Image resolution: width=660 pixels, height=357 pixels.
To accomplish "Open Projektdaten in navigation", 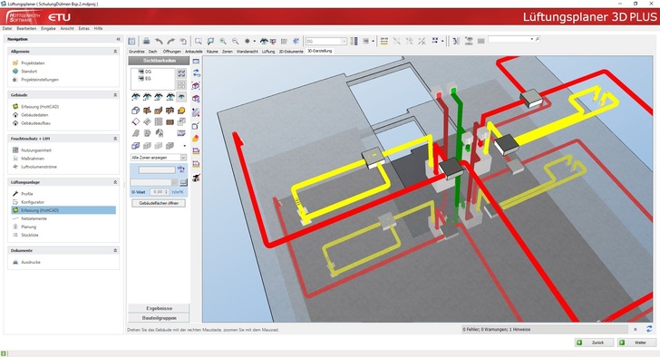I will coord(33,63).
